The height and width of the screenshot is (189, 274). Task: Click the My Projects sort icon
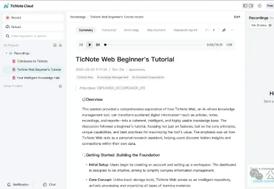point(60,45)
